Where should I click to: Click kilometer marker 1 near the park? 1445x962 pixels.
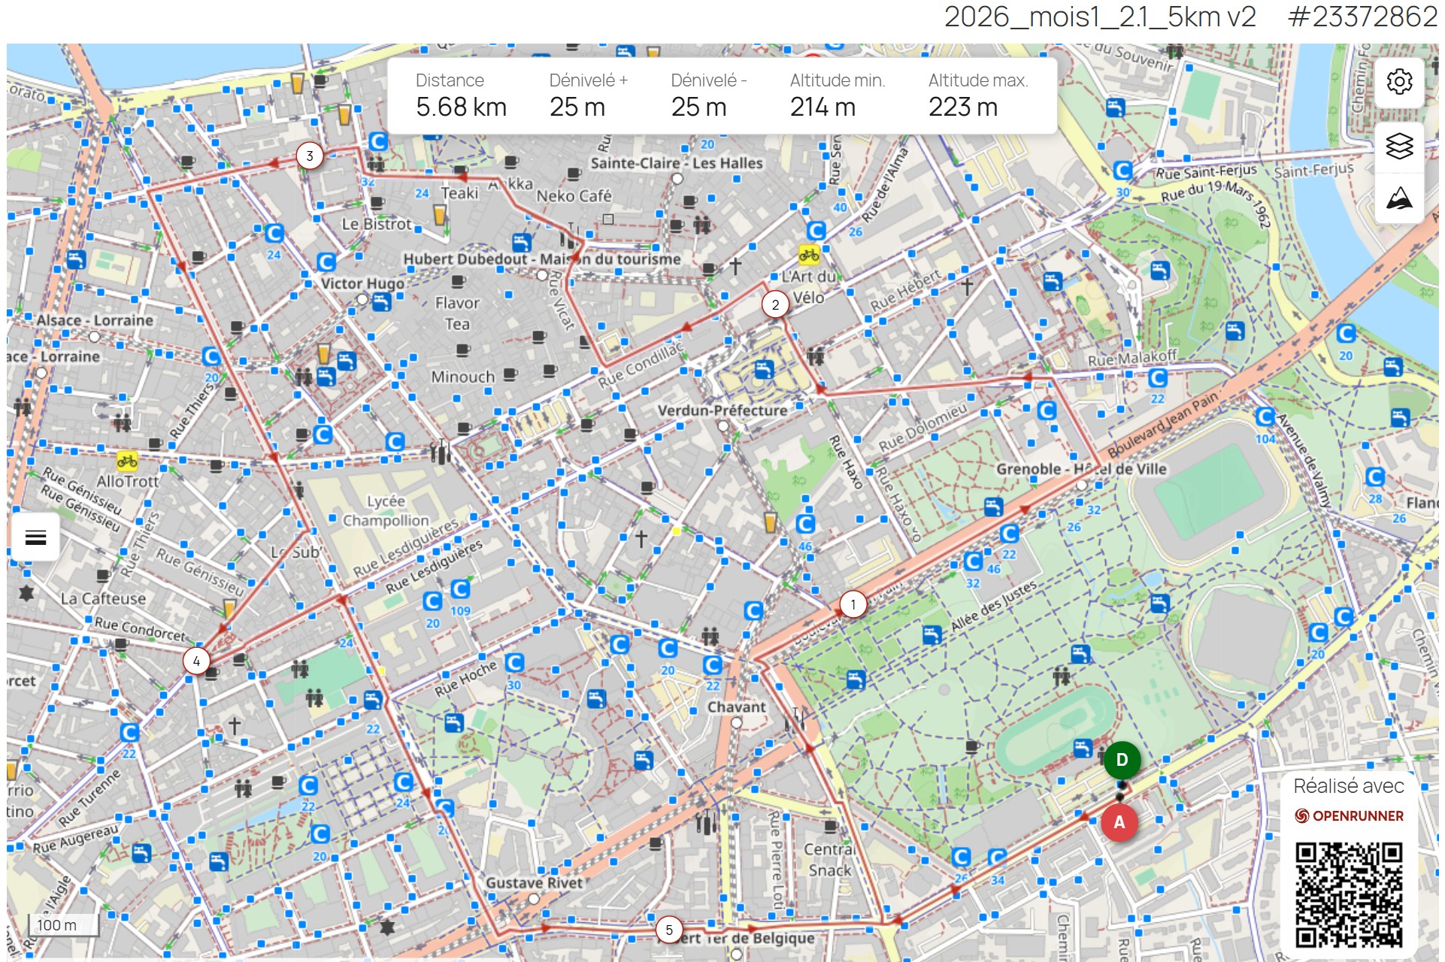pyautogui.click(x=853, y=604)
